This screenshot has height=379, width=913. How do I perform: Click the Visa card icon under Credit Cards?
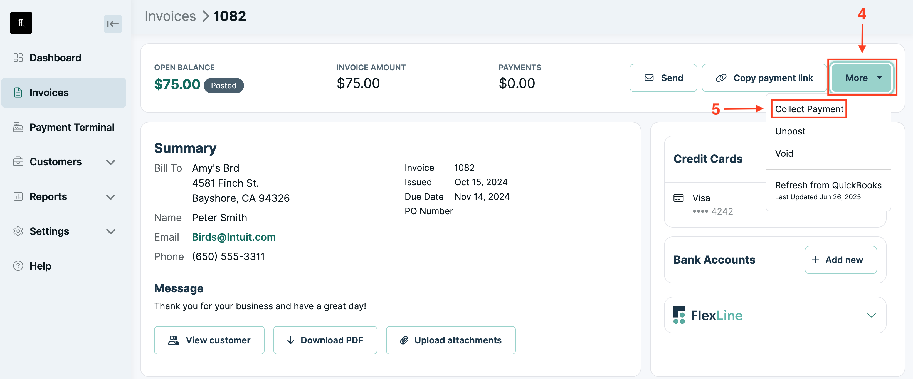click(679, 198)
